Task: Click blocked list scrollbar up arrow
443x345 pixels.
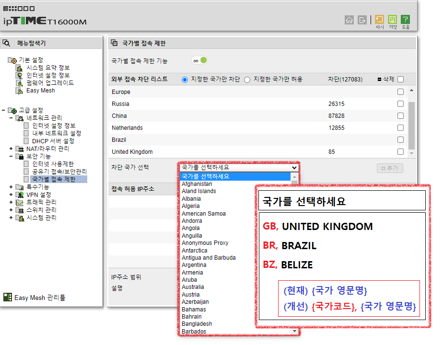Action: pyautogui.click(x=411, y=91)
